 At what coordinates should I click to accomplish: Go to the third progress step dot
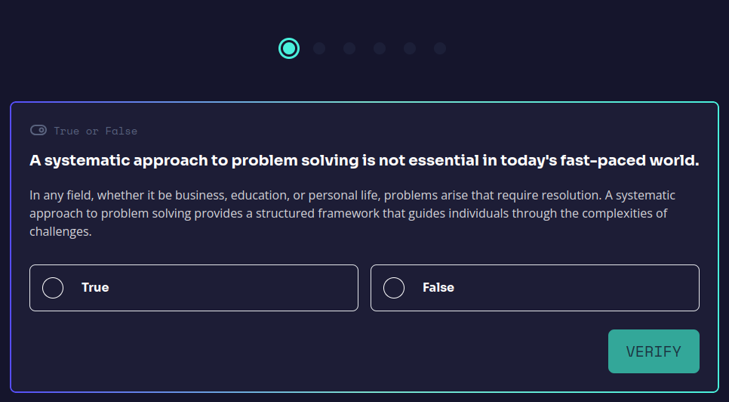[x=349, y=48]
